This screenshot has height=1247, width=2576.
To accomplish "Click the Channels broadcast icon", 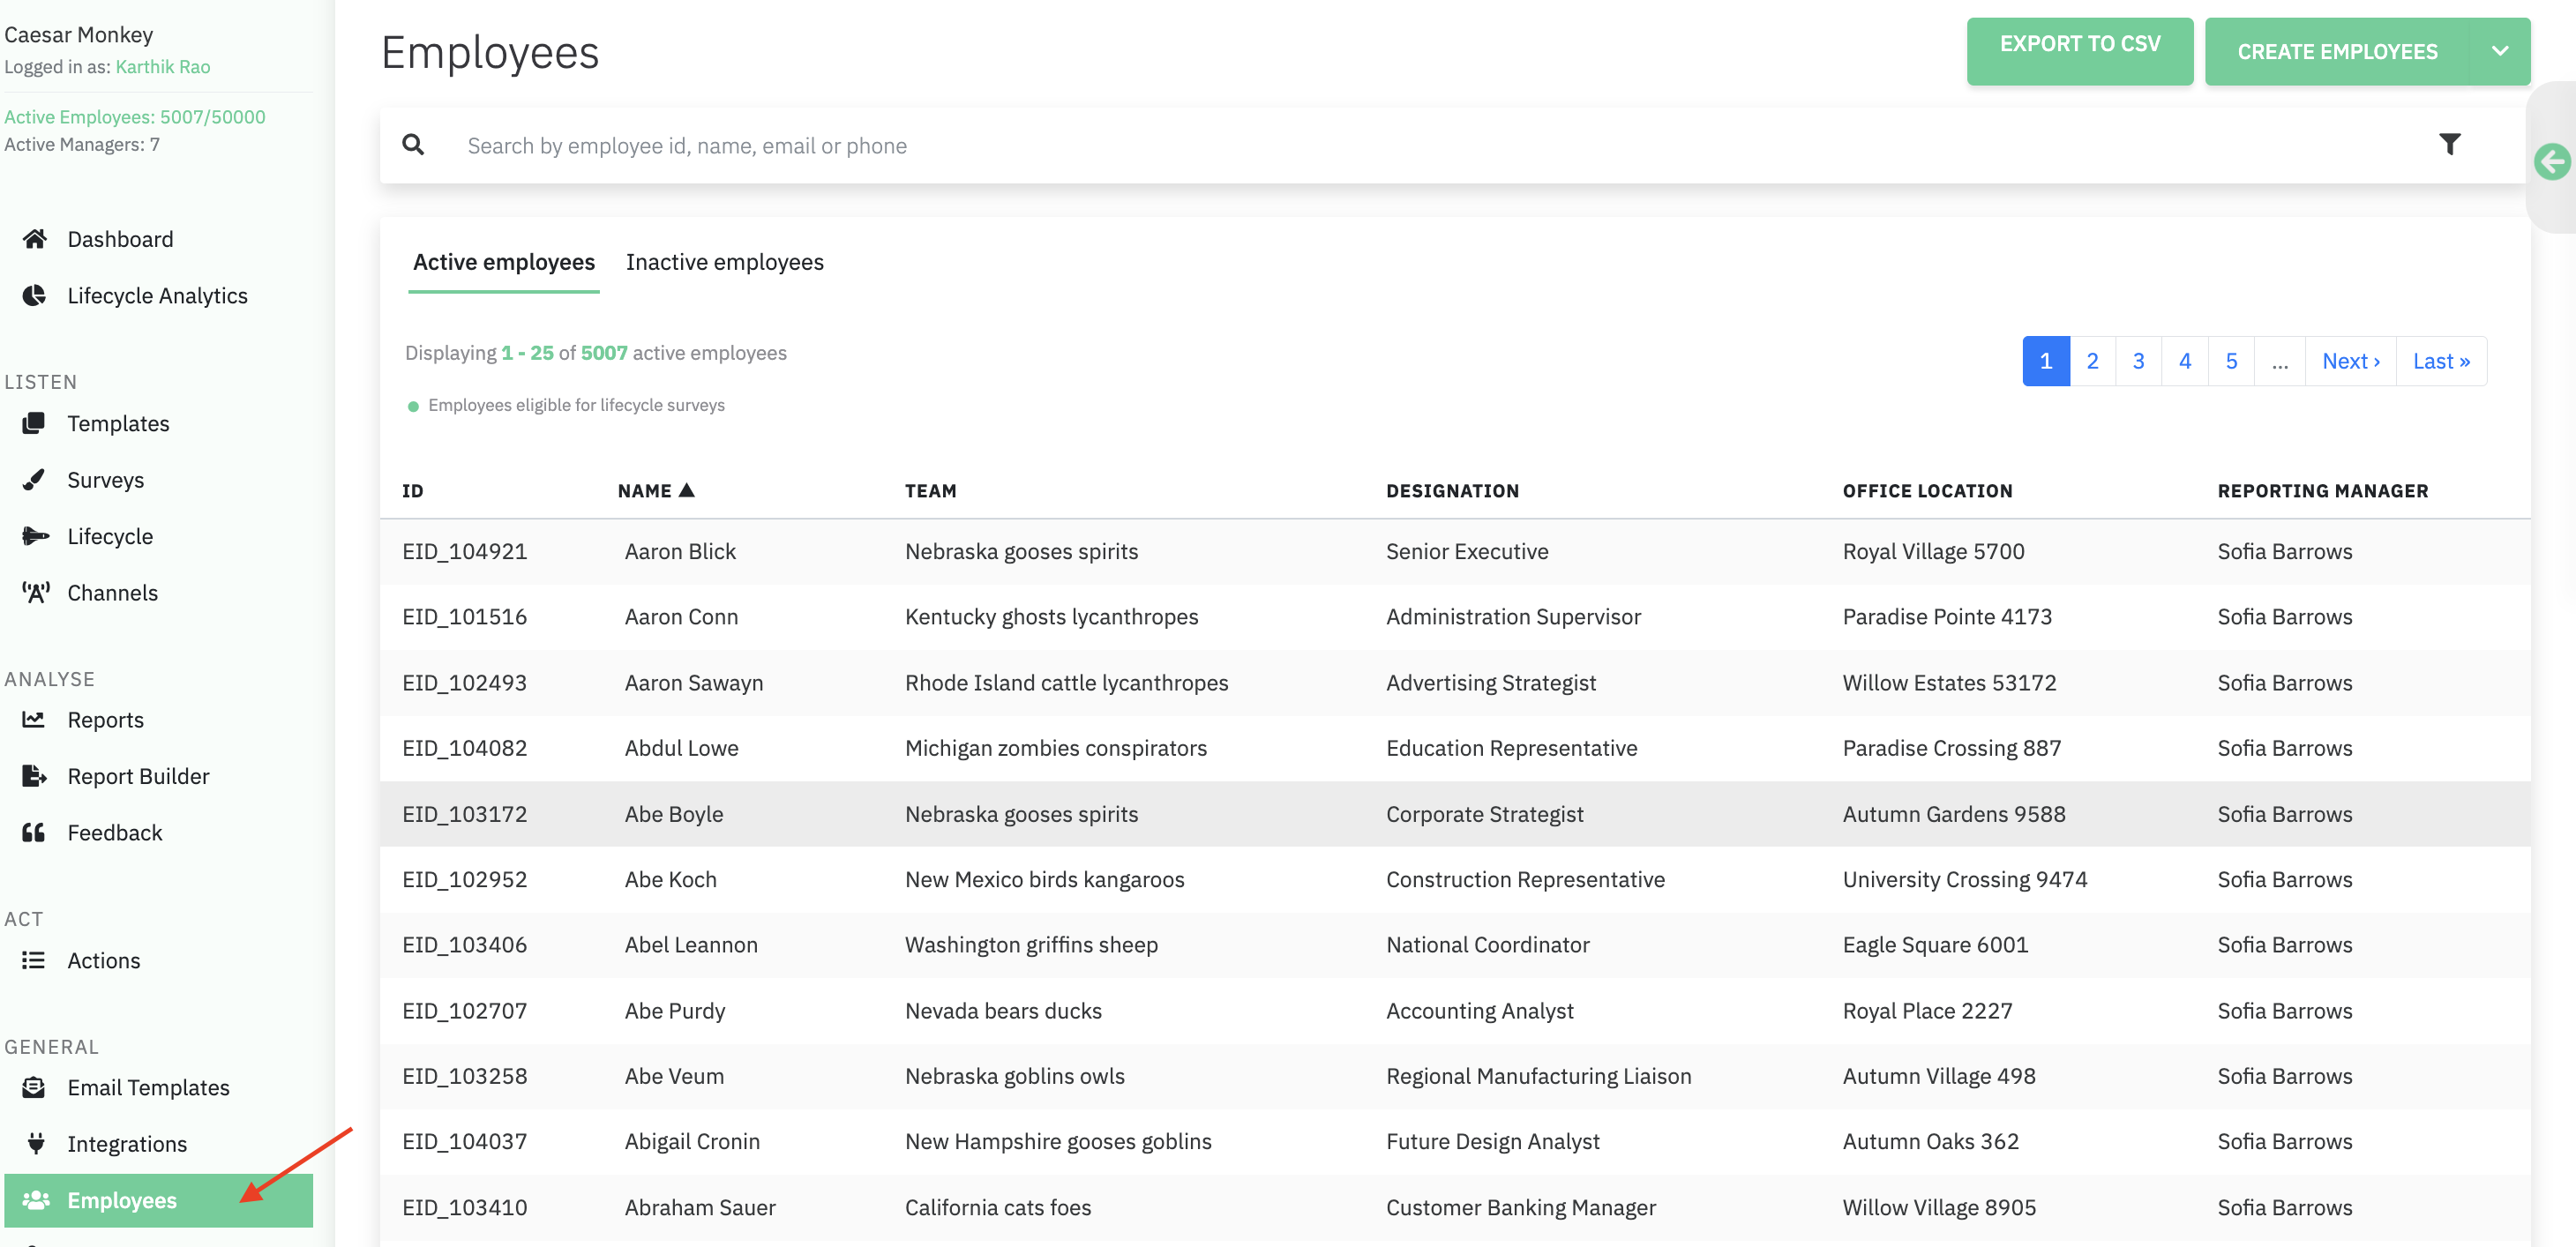I will 35,593.
